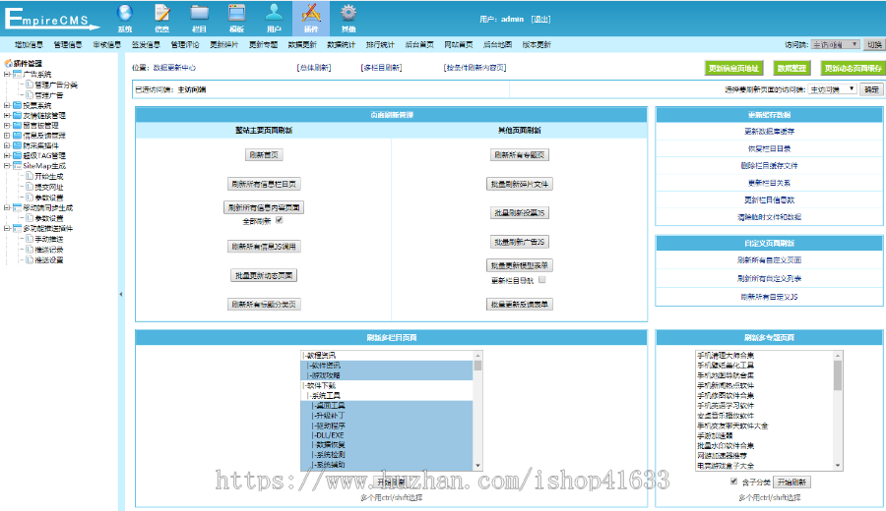
Task: Open the 栏目 folder icon in top navigation
Action: (200, 13)
